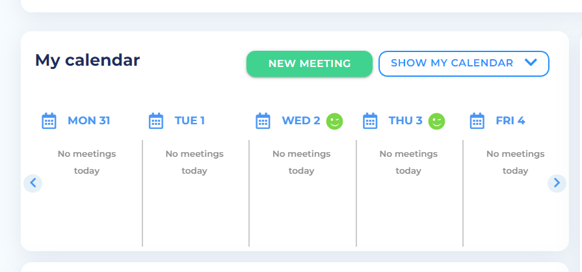Click the winking smiley next to WED 2
Image resolution: width=582 pixels, height=272 pixels.
coord(334,121)
